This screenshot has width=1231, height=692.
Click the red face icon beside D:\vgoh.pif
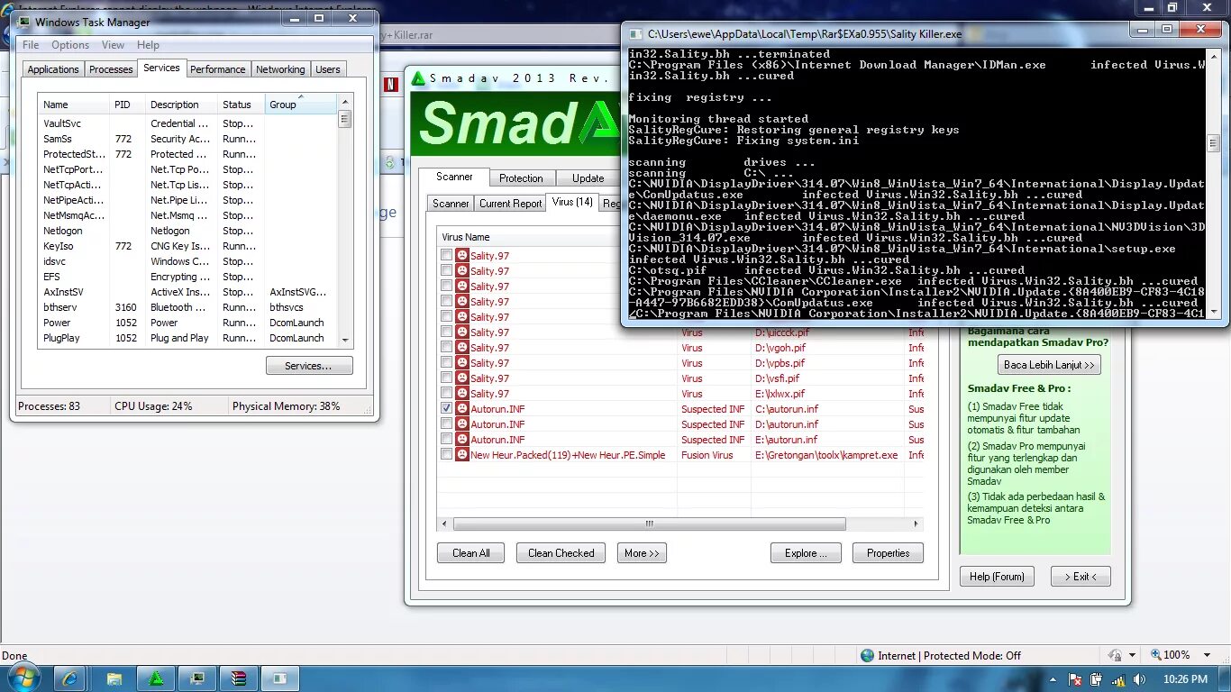click(x=462, y=348)
